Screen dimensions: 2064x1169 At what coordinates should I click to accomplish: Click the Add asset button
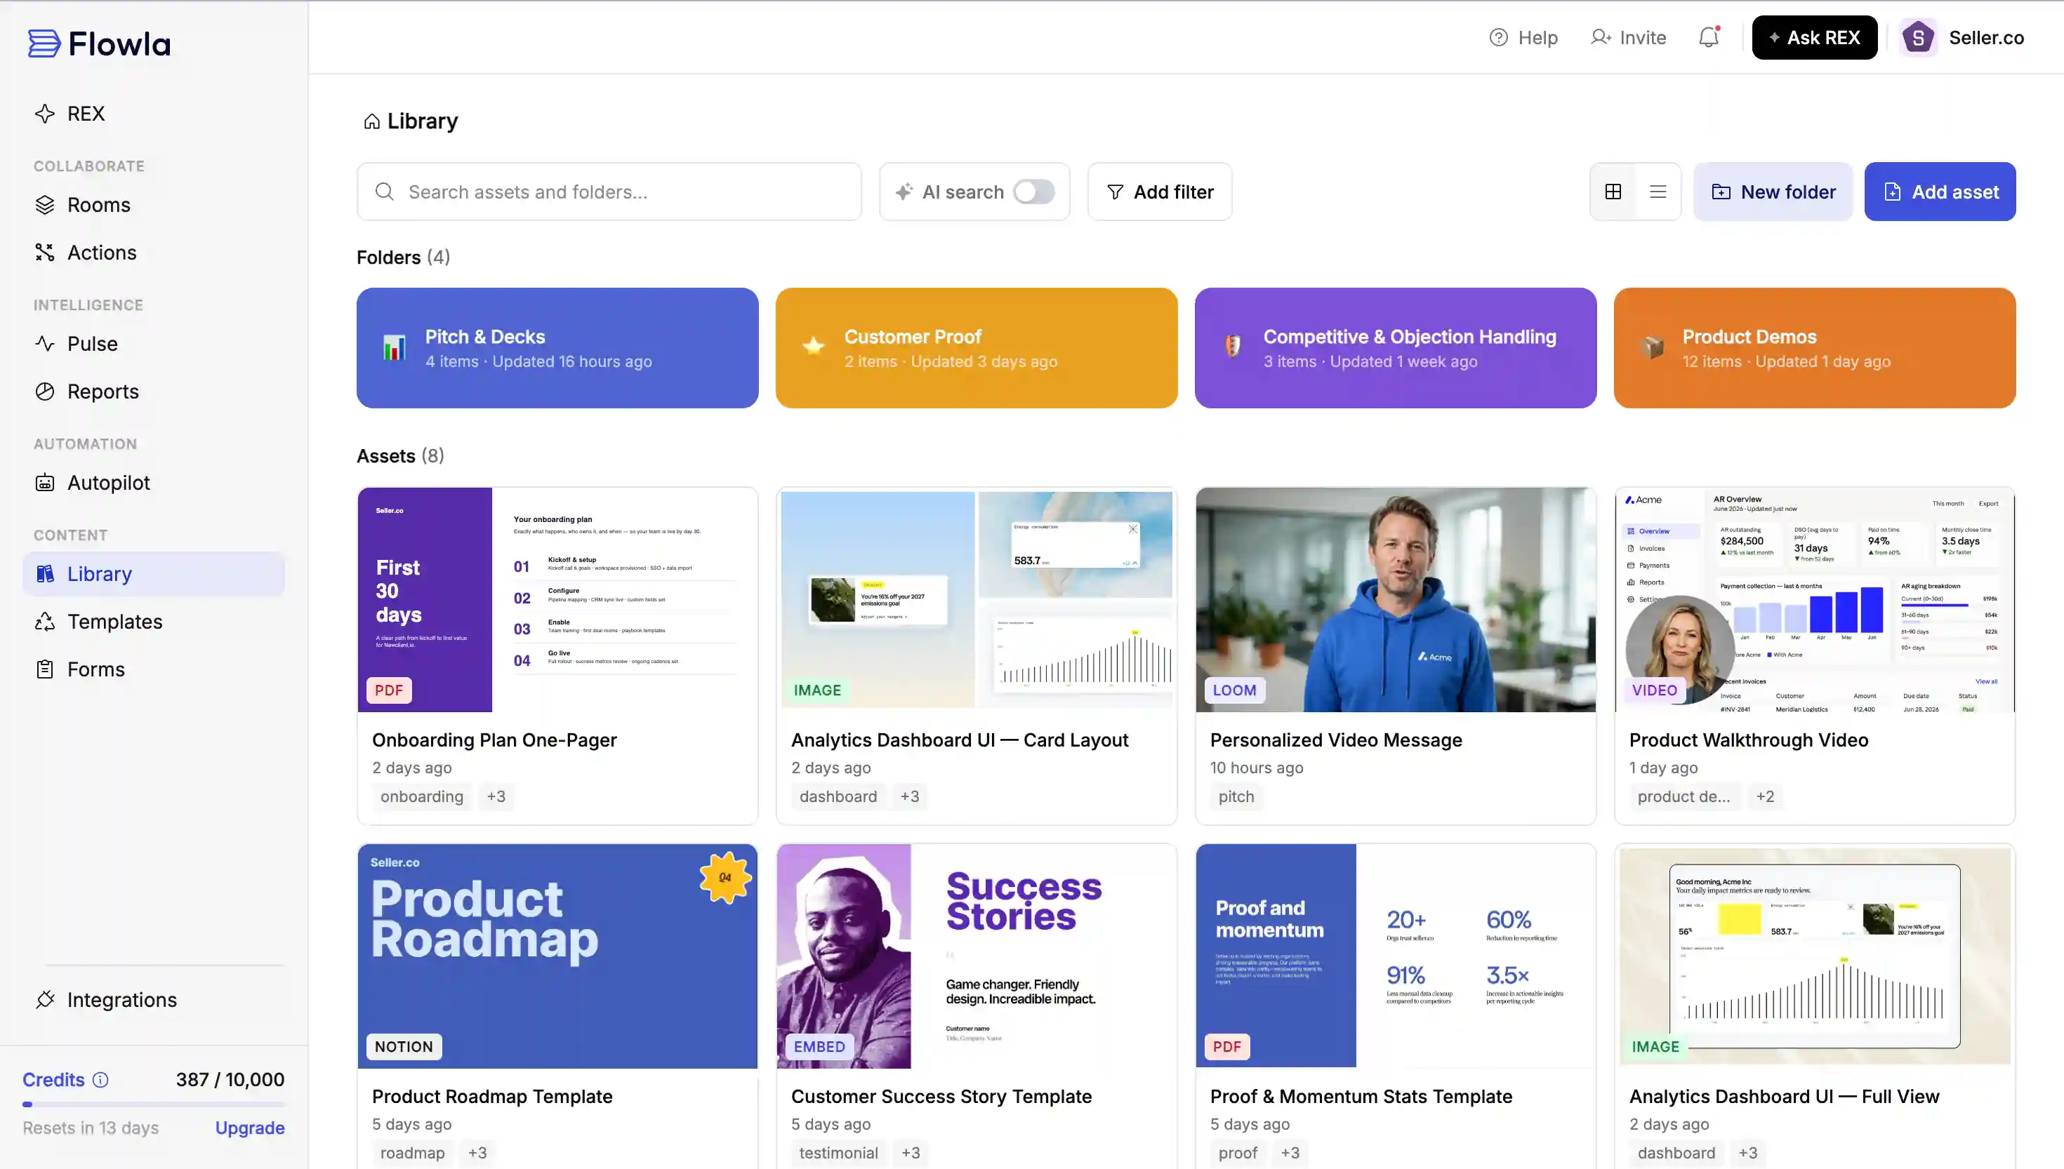coord(1940,192)
